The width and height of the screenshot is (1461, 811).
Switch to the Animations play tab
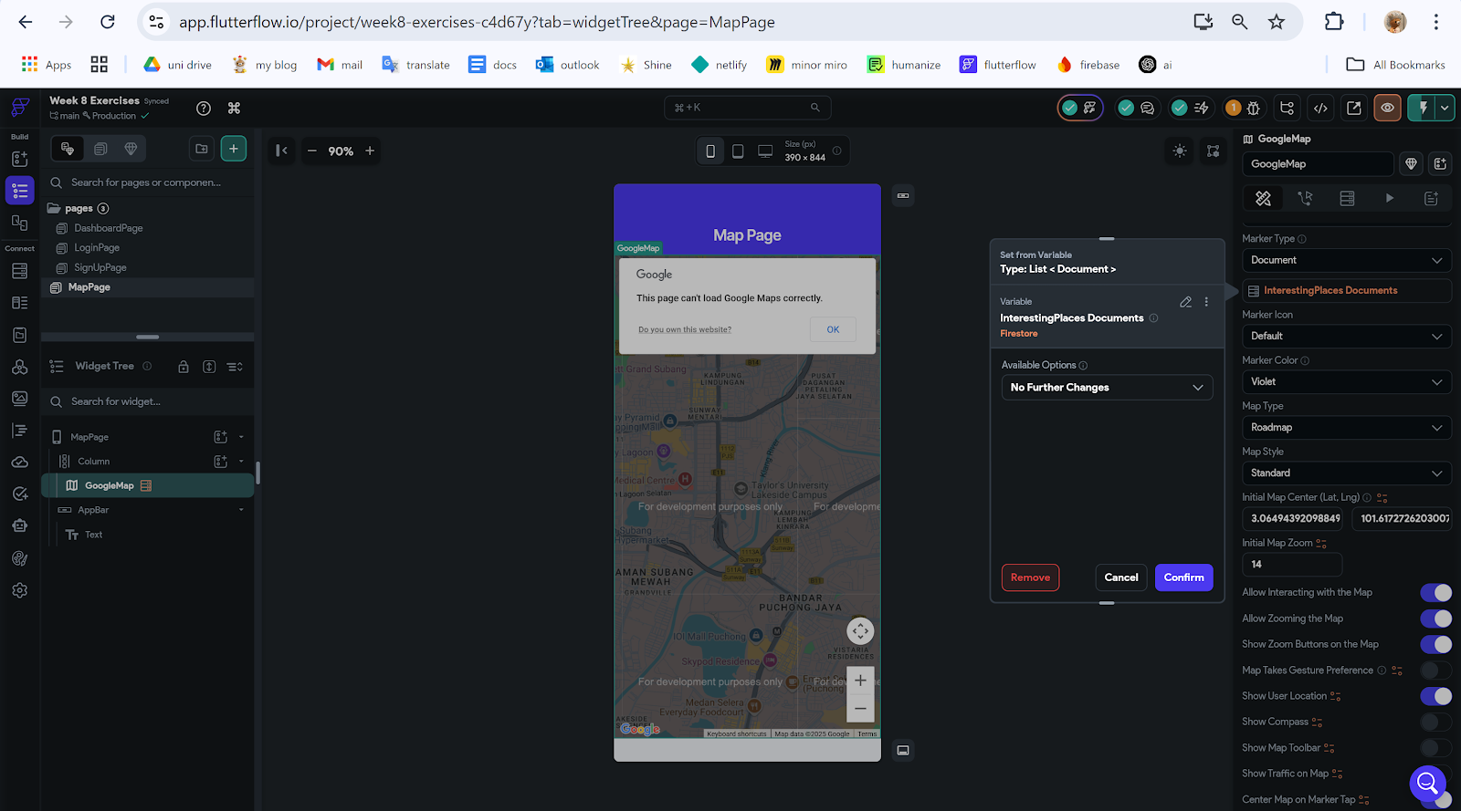1389,198
